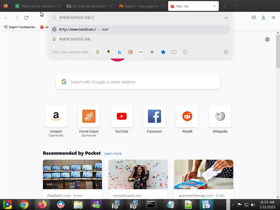Open the Amazon shortcut tile
The height and width of the screenshot is (210, 280).
(56, 116)
